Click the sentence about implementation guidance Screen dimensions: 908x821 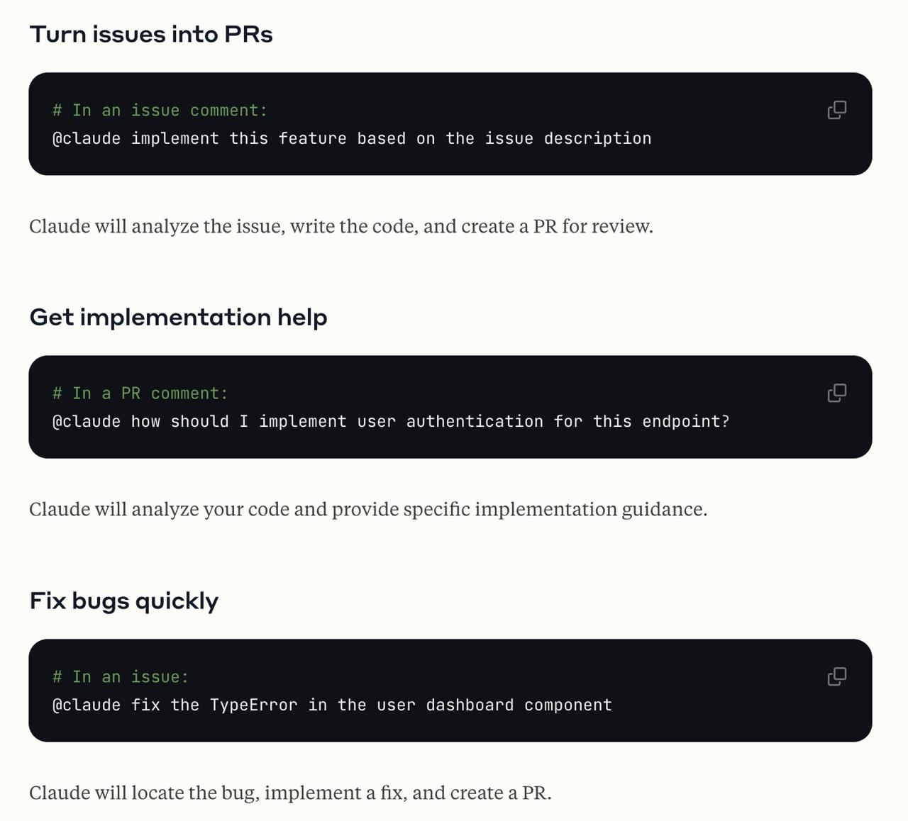pyautogui.click(x=369, y=508)
